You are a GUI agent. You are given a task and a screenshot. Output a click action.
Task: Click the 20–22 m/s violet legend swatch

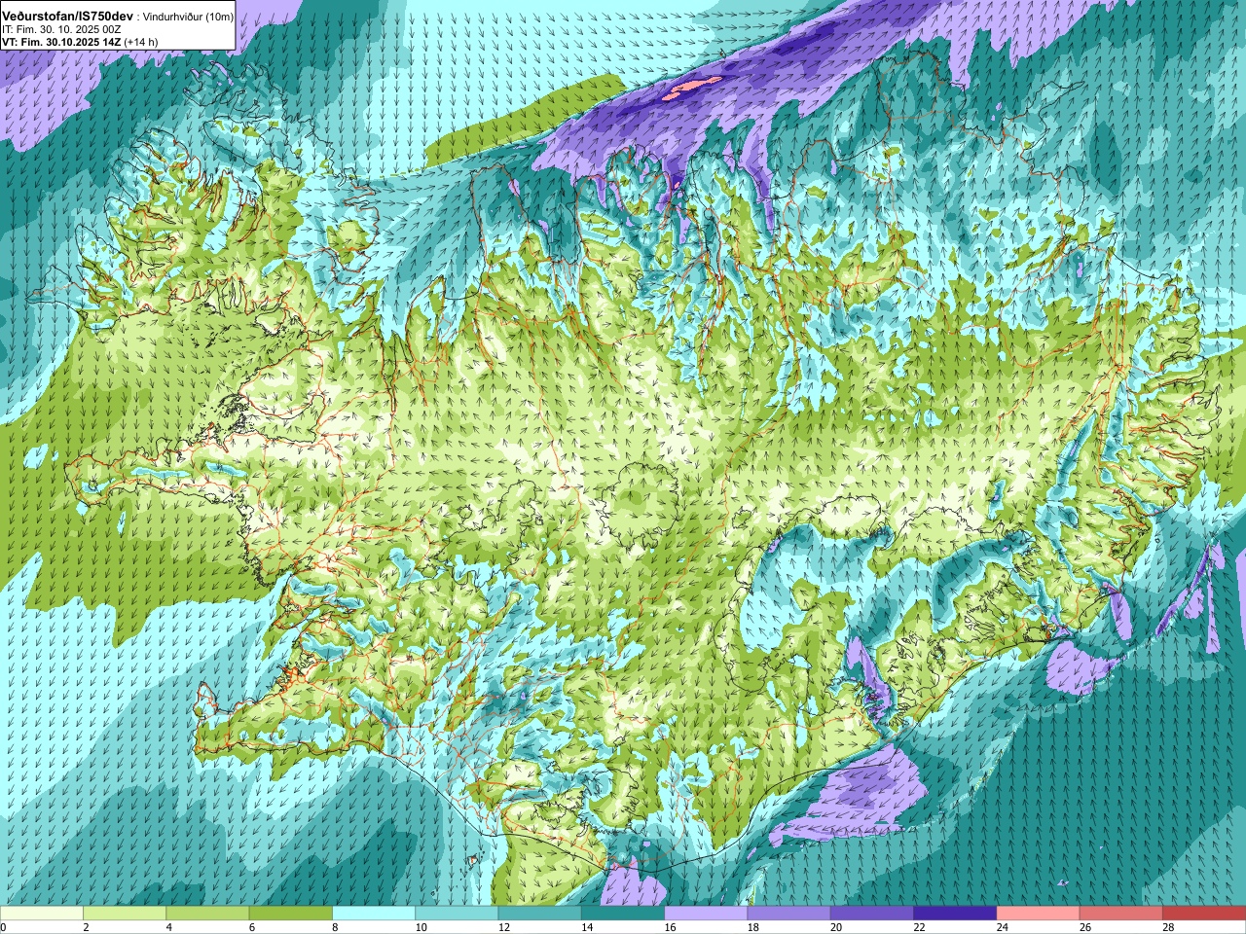click(x=872, y=914)
